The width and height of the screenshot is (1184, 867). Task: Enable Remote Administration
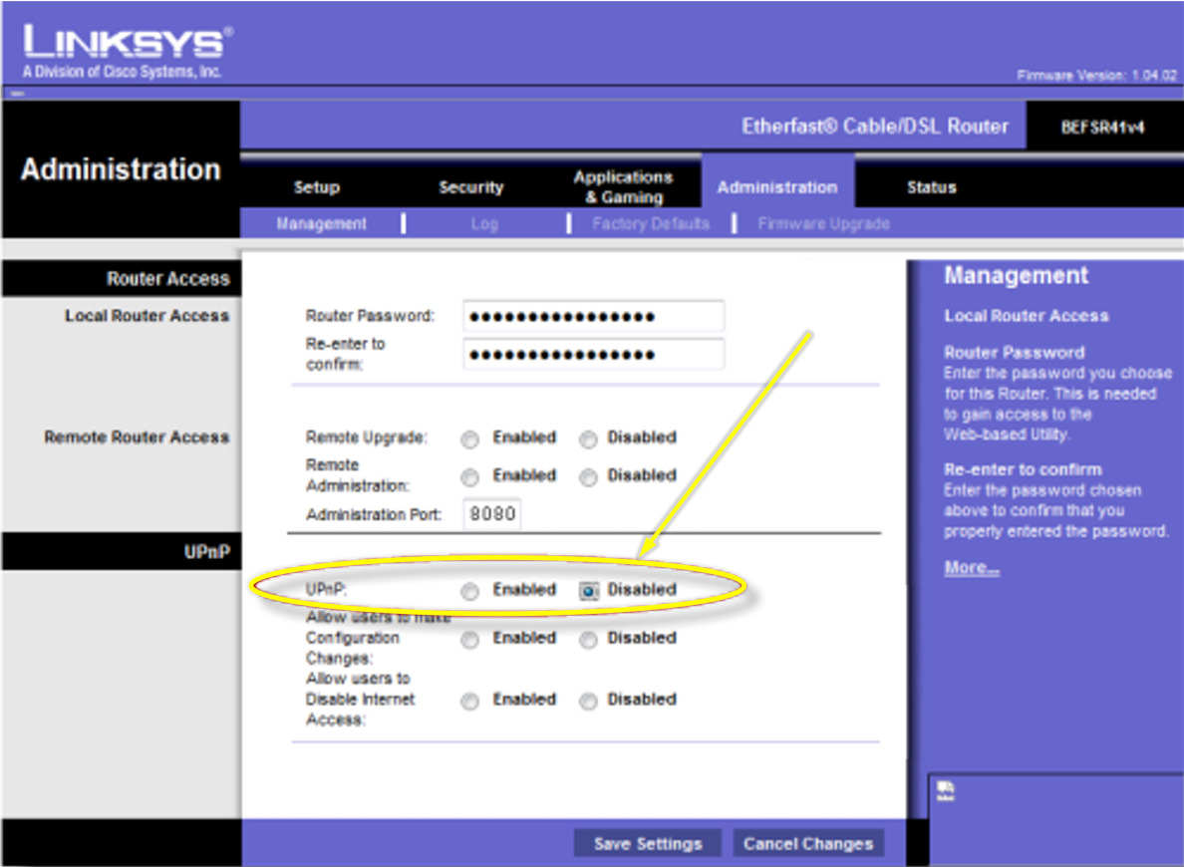point(469,476)
